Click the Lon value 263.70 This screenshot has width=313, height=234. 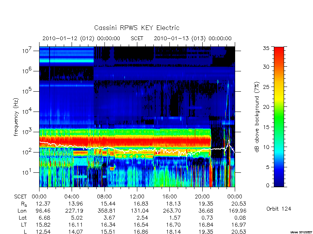172,211
